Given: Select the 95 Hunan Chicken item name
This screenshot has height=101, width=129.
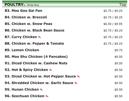Looking at the screenshot, I should click(x=22, y=89).
